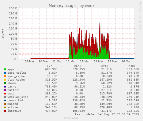The height and width of the screenshot is (121, 143).
Task: Click the 'buffers' legend label
Action: pos(14,90)
